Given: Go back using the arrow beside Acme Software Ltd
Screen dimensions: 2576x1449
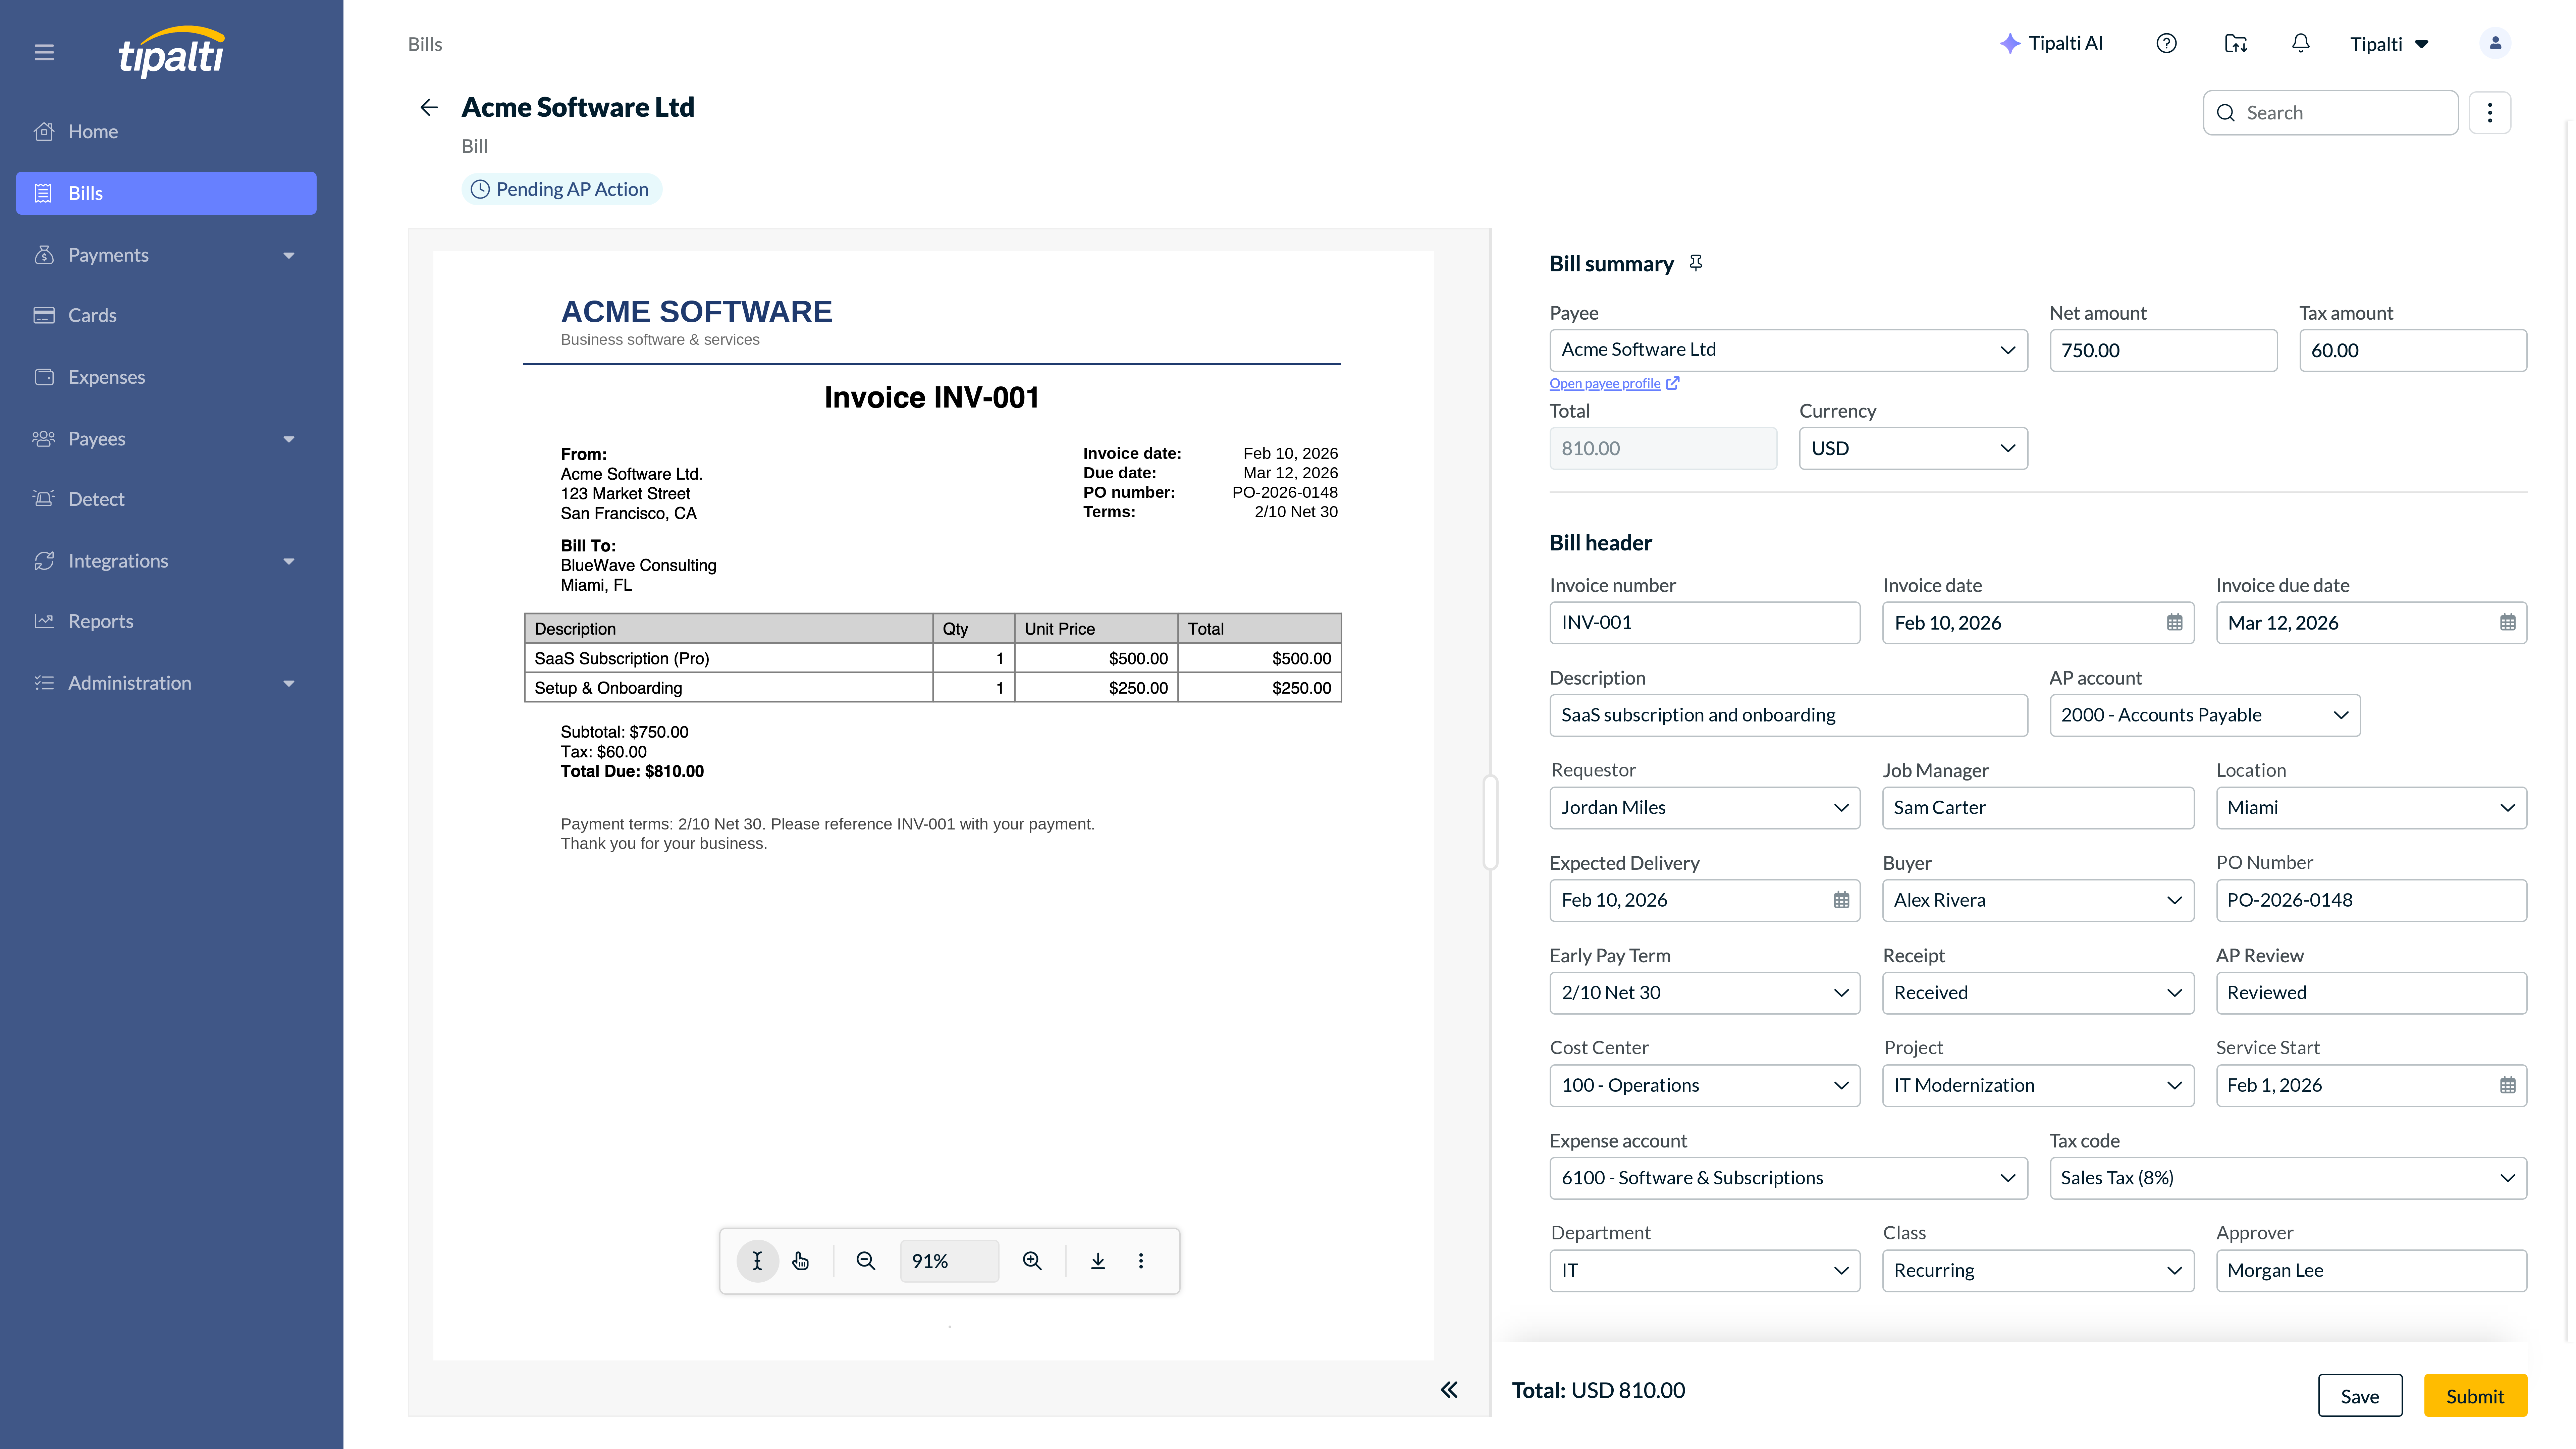Looking at the screenshot, I should [429, 107].
